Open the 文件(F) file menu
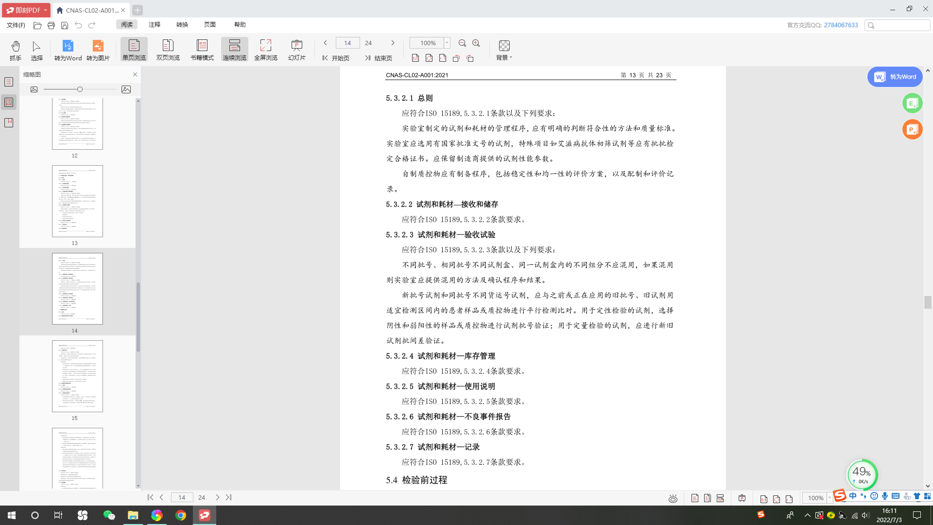Image resolution: width=933 pixels, height=525 pixels. (16, 25)
